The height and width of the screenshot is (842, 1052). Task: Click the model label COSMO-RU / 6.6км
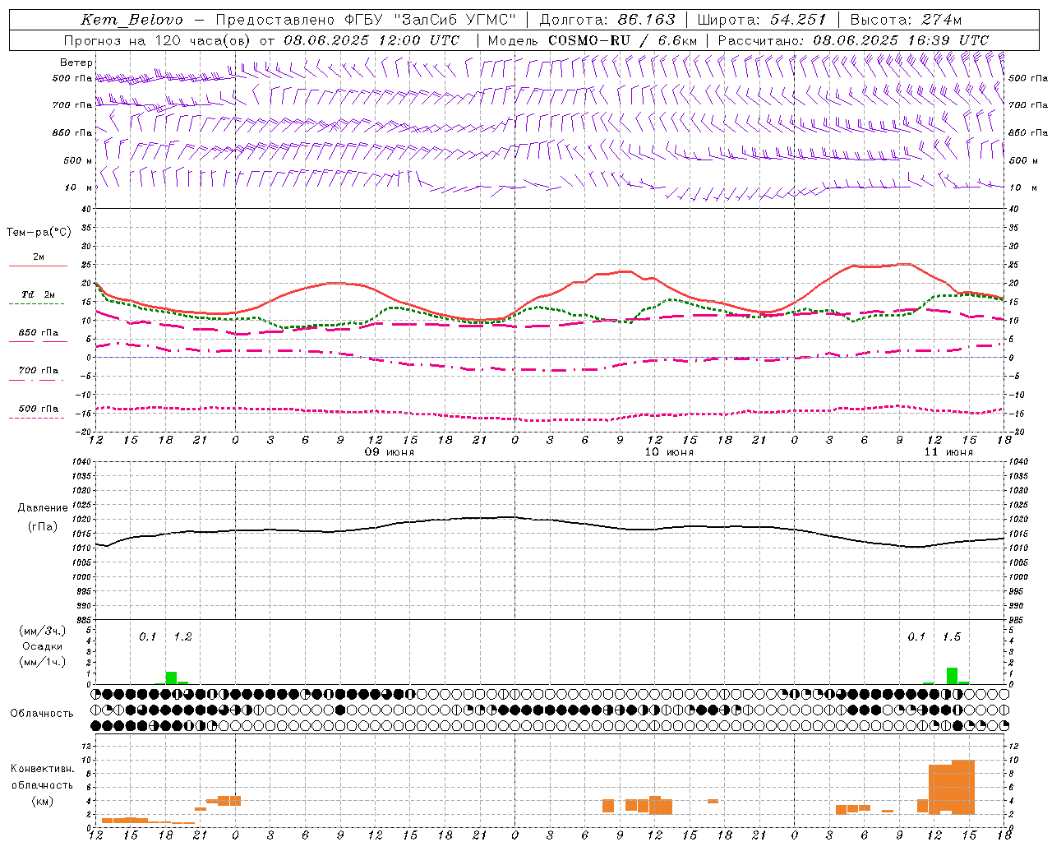pos(622,40)
